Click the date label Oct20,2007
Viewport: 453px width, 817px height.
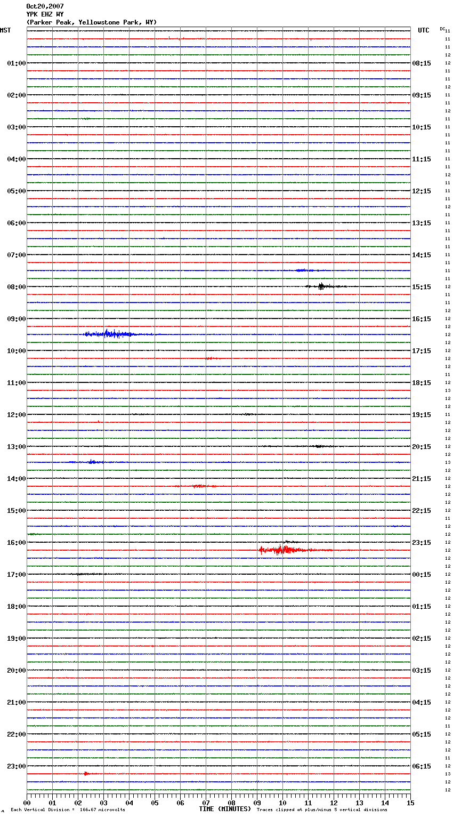[45, 6]
